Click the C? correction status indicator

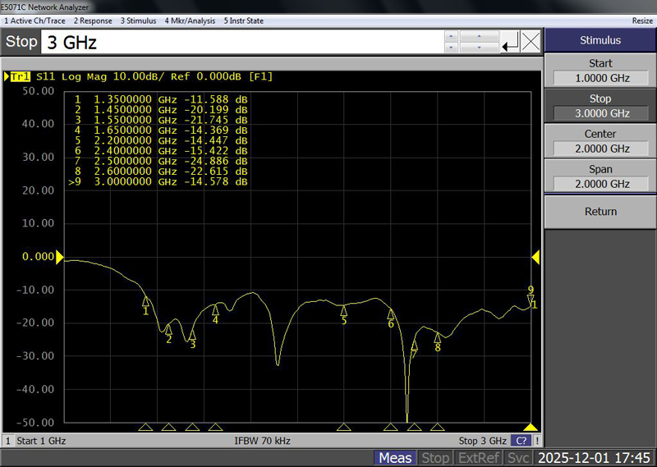coord(520,441)
